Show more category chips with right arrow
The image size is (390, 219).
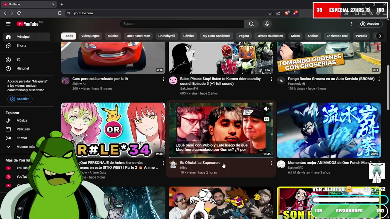click(x=380, y=36)
